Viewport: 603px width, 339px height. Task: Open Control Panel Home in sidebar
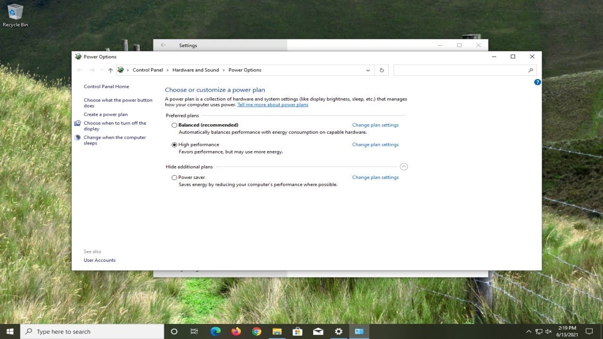coord(106,87)
